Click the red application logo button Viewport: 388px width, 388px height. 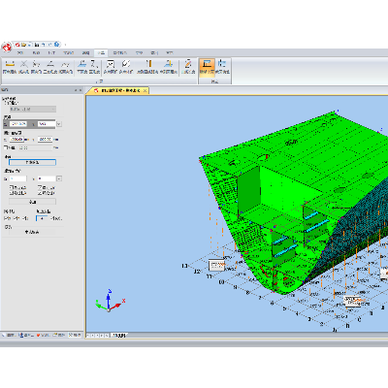pyautogui.click(x=7, y=48)
